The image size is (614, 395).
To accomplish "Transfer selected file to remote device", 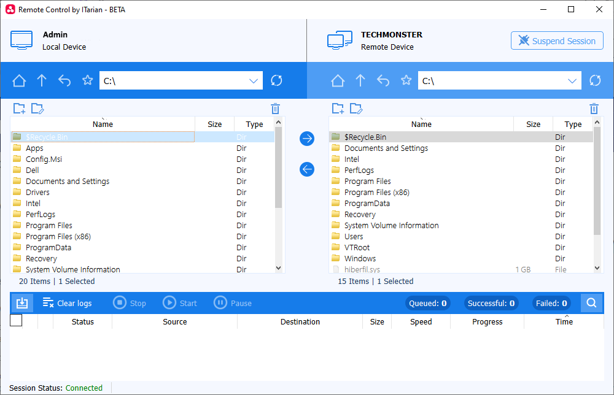I will (307, 139).
